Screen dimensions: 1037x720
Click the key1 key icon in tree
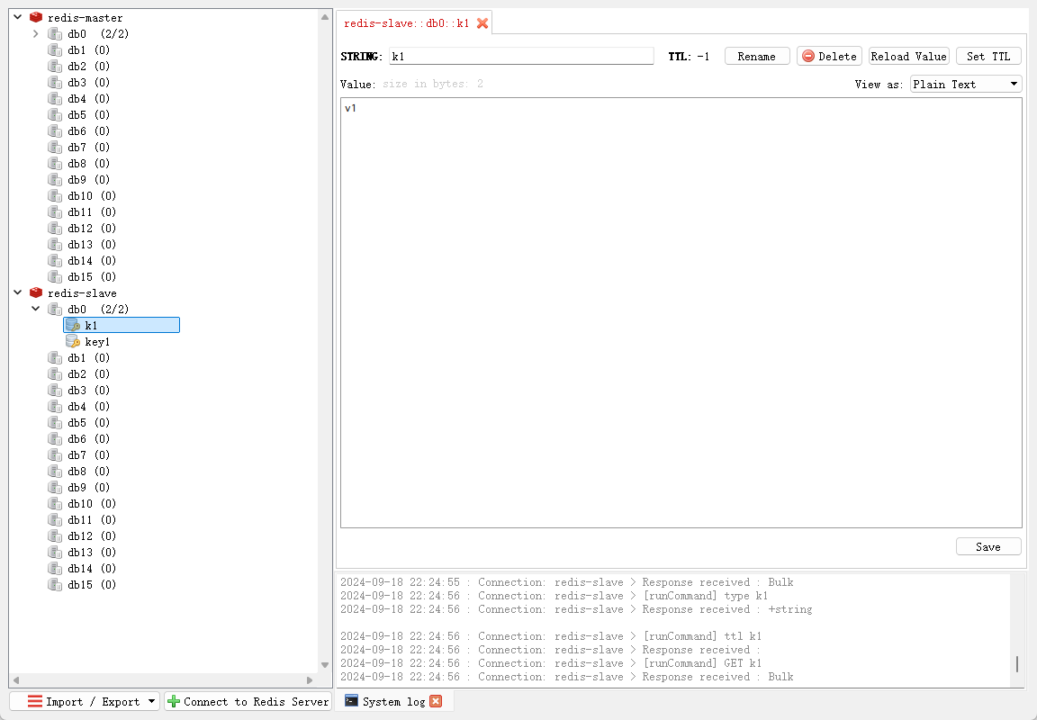pos(73,341)
